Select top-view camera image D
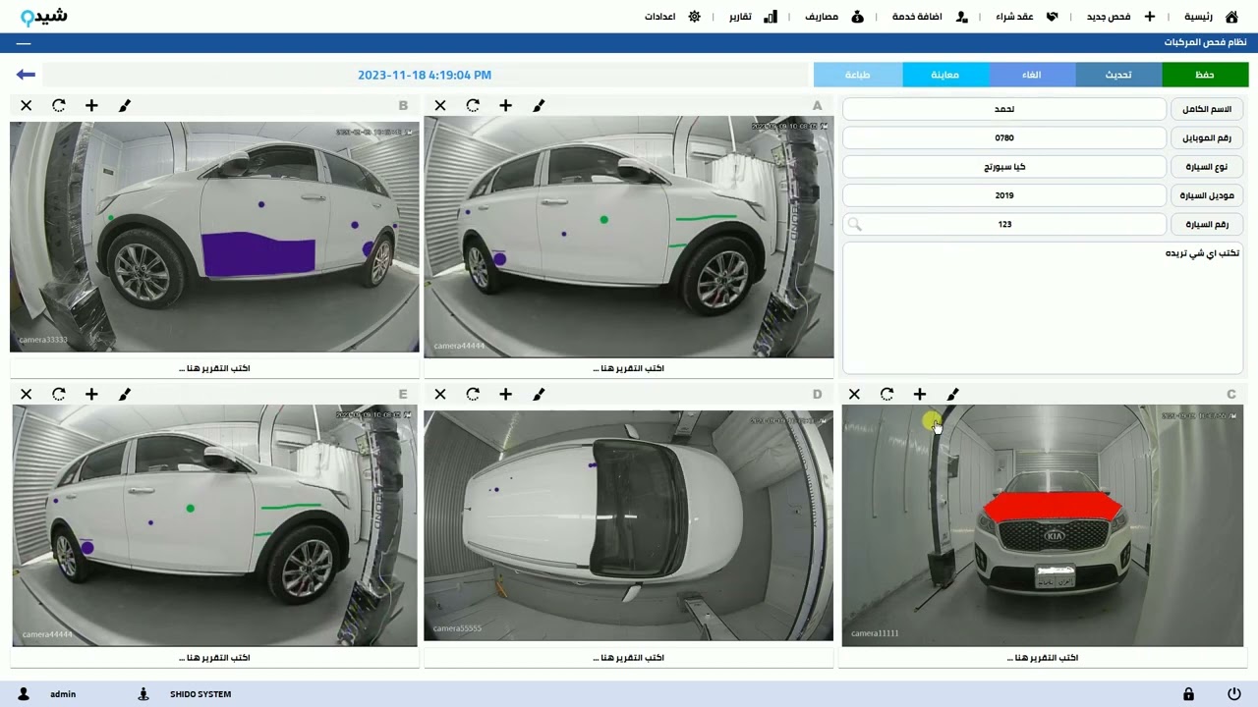This screenshot has width=1258, height=707. tap(629, 525)
